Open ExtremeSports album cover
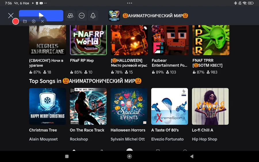The width and height of the screenshot is (259, 162). pyautogui.click(x=170, y=106)
